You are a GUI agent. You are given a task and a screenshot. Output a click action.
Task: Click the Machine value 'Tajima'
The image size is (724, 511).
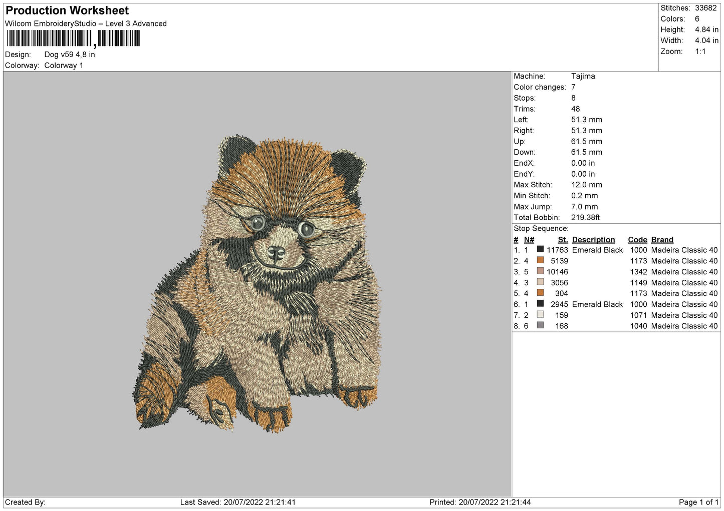tap(583, 76)
